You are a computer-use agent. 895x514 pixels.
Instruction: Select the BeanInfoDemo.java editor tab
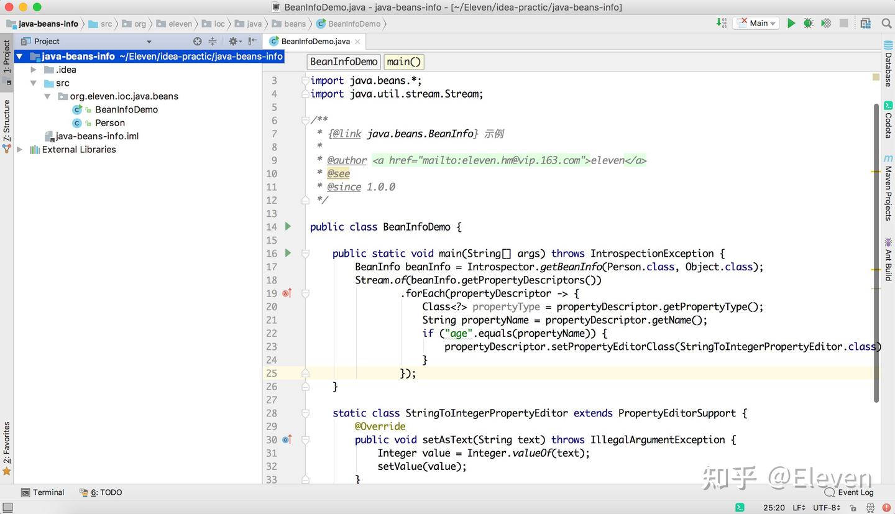315,42
